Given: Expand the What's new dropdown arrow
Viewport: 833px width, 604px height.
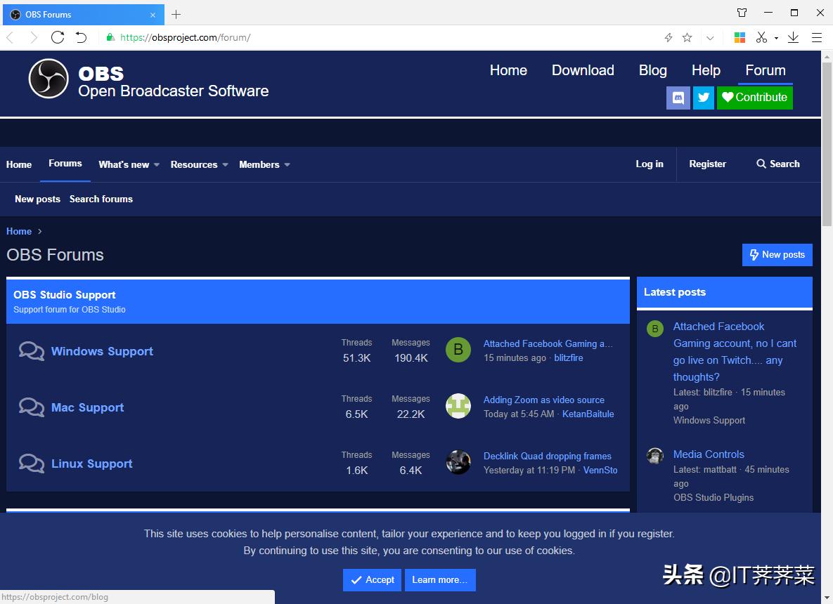Looking at the screenshot, I should (157, 164).
